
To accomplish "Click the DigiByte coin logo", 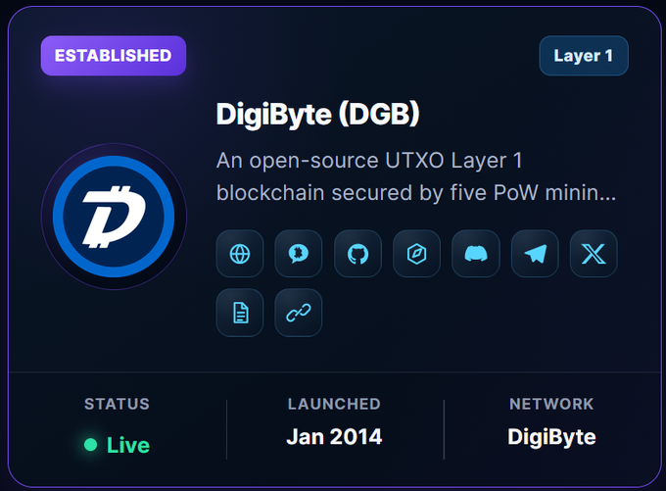I will click(x=114, y=217).
